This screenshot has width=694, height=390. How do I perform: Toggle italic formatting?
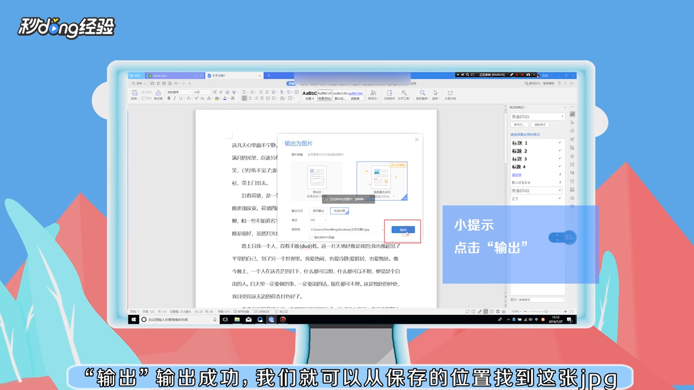(x=175, y=98)
